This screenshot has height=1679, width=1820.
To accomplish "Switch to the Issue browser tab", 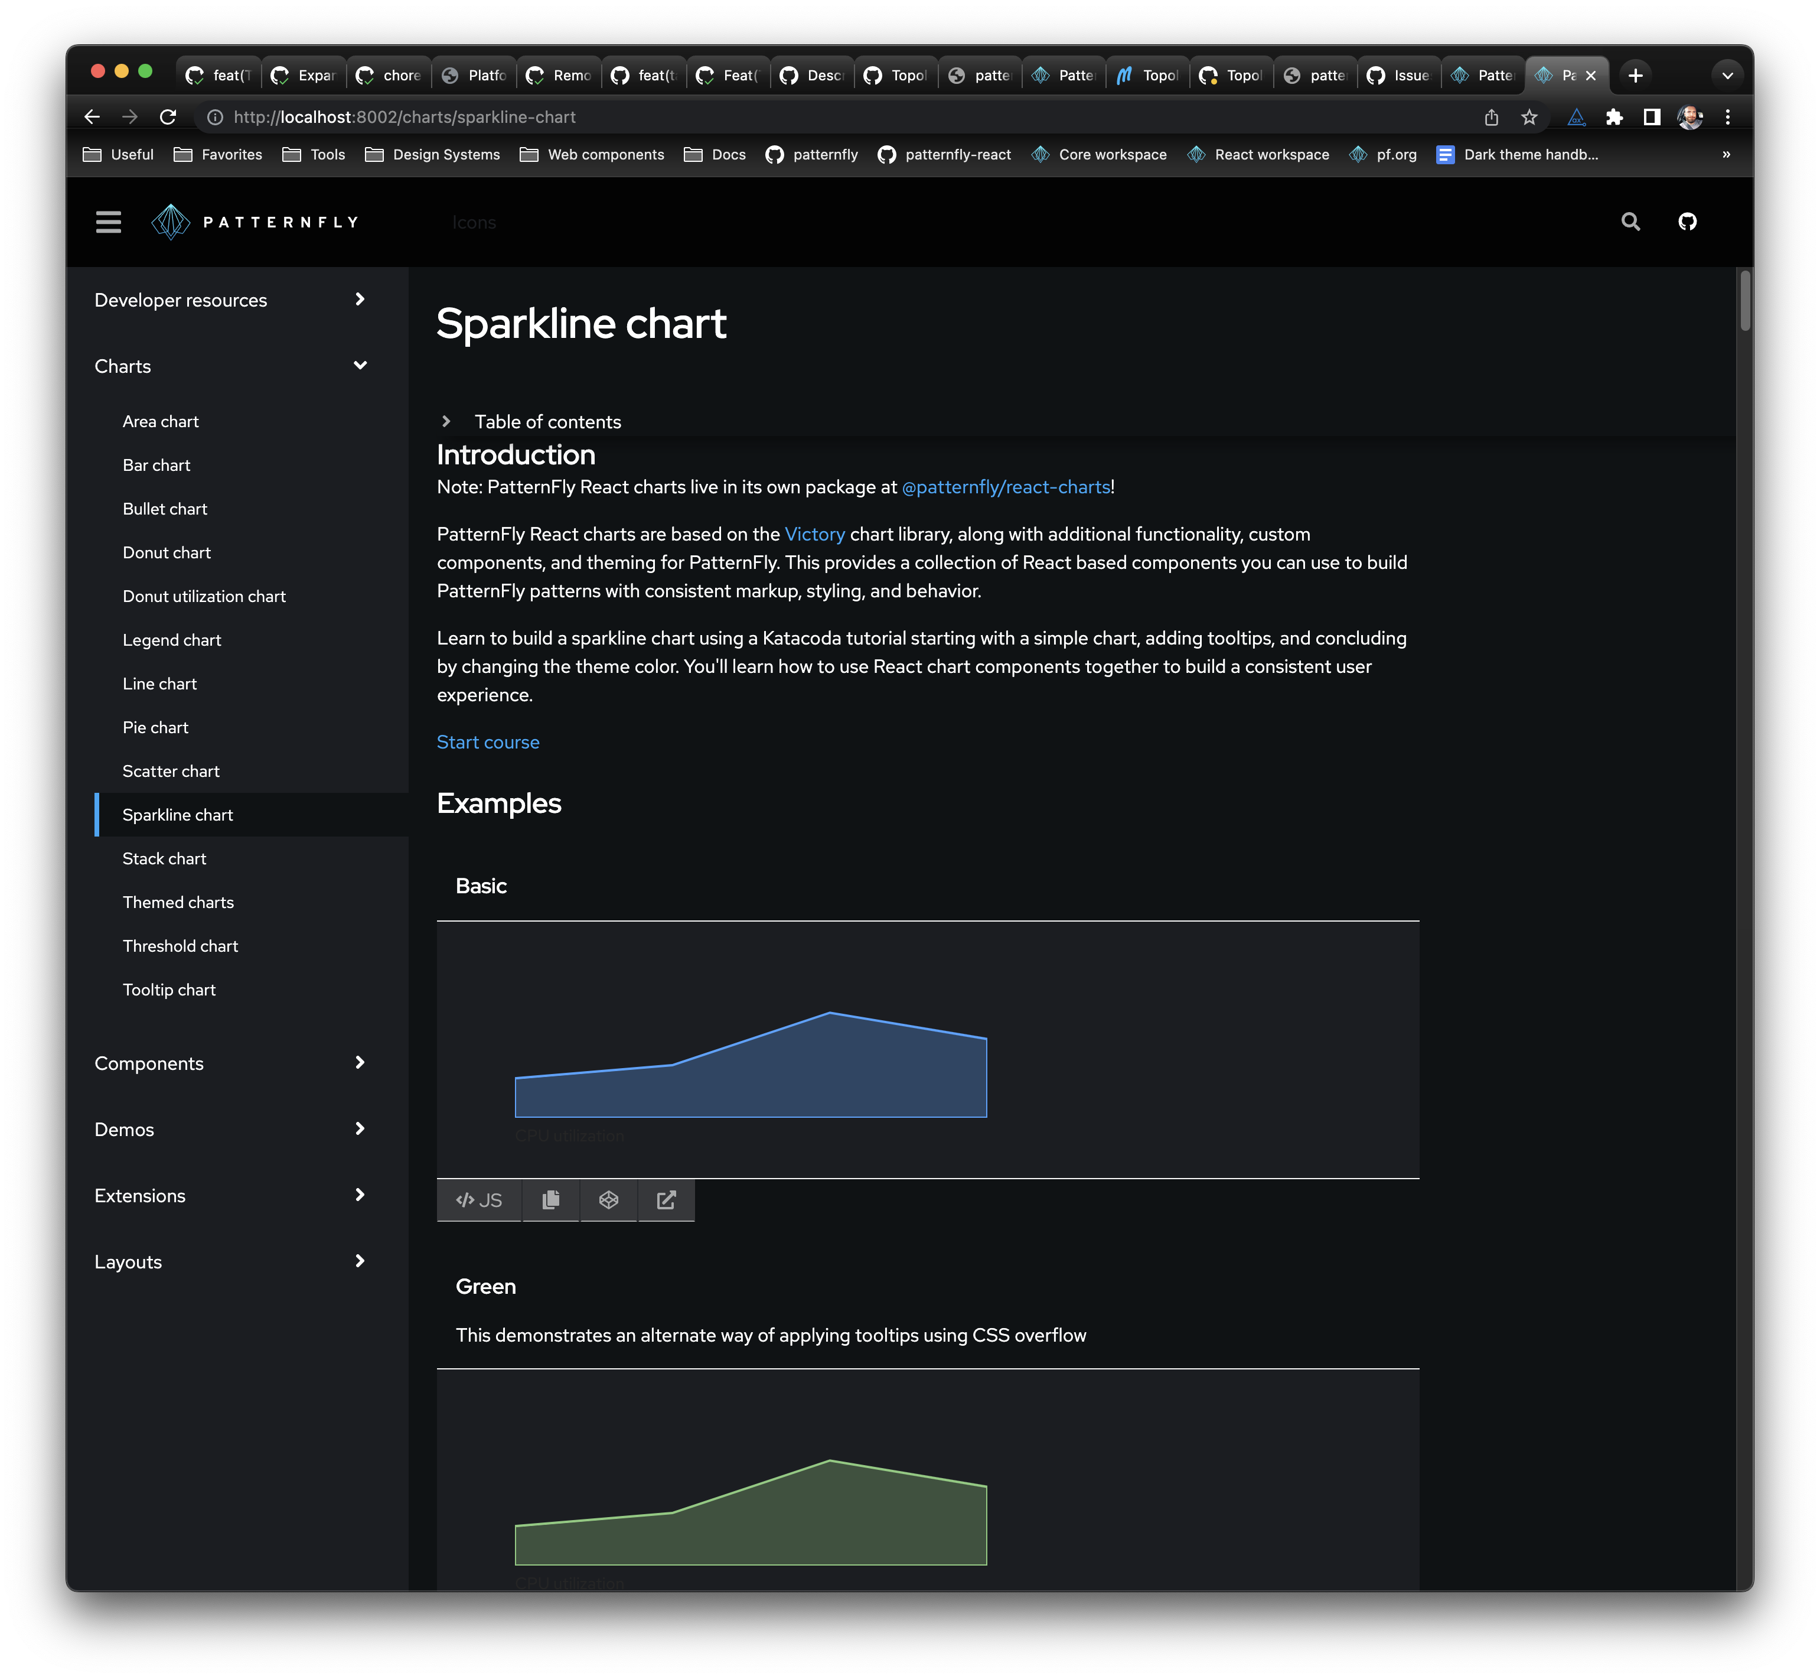I will click(1398, 76).
